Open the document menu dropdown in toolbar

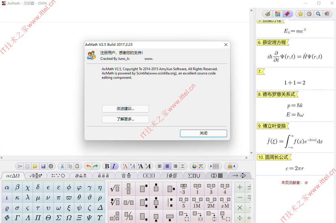tap(20, 166)
